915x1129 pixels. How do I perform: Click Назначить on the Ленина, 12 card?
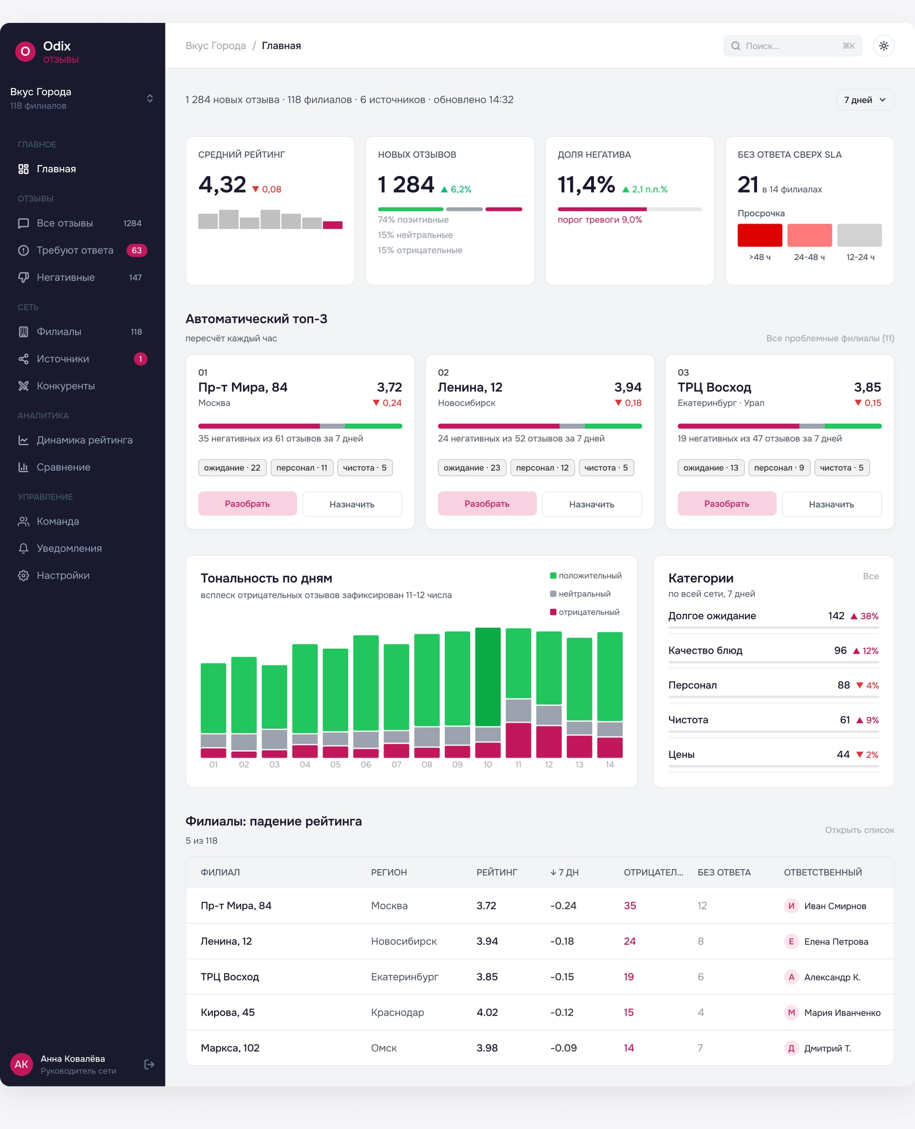[x=592, y=505]
